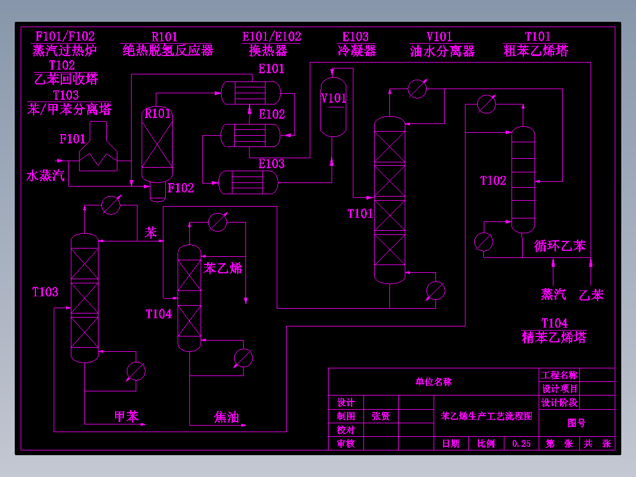Click the 工程名称 cell
Screen dimensions: 636x477
click(559, 375)
